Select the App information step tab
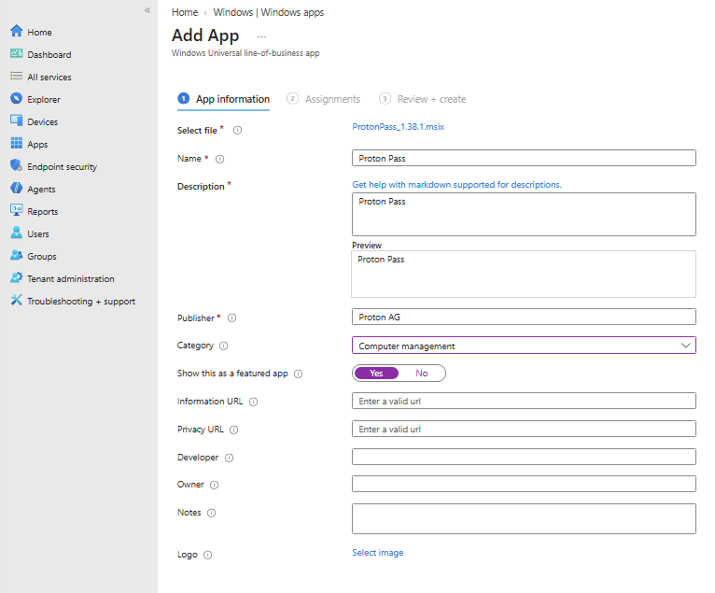Viewport: 715px width, 593px height. (x=224, y=99)
